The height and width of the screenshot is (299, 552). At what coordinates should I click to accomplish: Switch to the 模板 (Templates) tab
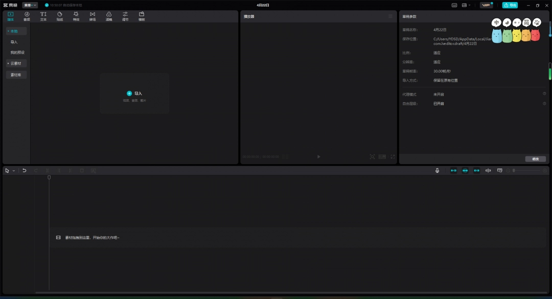pos(142,16)
